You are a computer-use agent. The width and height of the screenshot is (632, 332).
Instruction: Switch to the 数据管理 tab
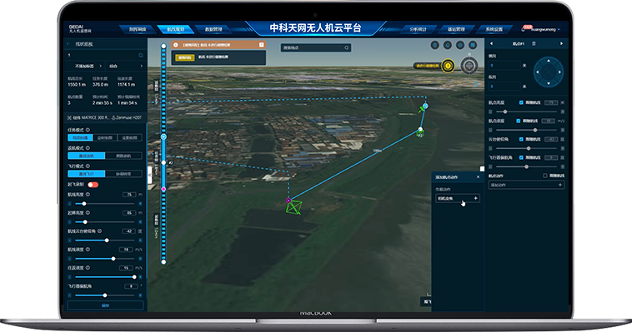[x=213, y=29]
